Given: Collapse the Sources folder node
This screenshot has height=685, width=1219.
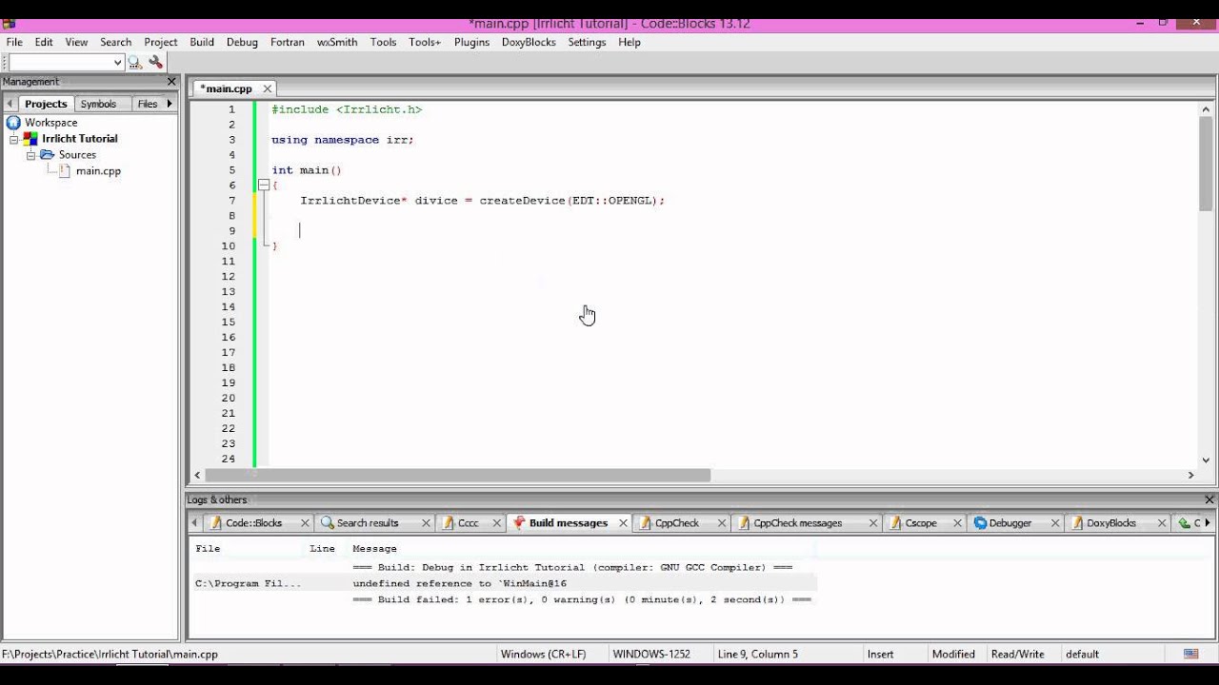Looking at the screenshot, I should 30,155.
